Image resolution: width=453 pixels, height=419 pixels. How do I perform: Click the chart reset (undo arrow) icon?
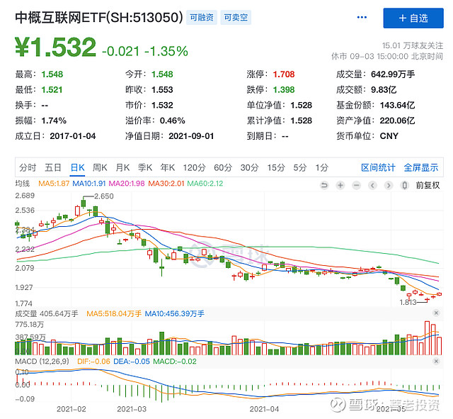(324, 185)
